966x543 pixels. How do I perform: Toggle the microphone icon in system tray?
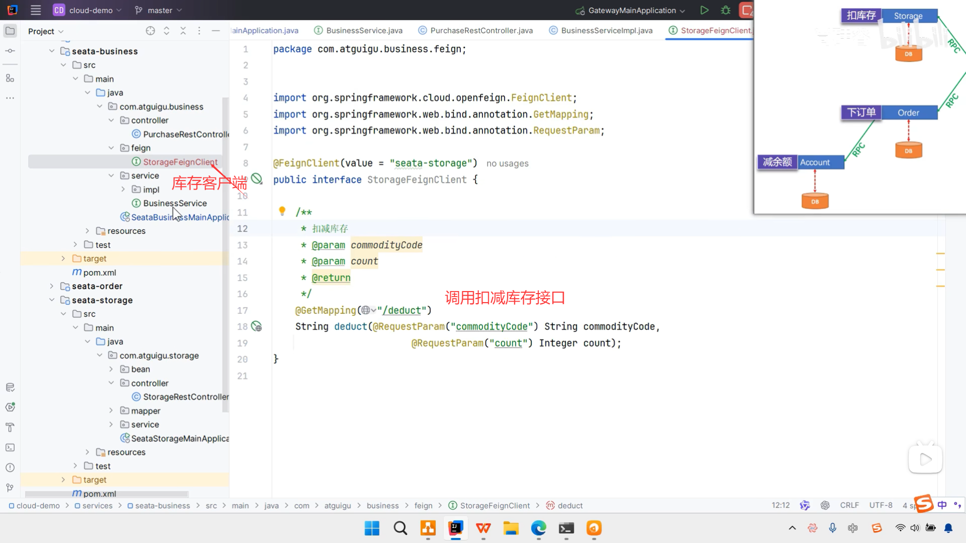click(833, 528)
